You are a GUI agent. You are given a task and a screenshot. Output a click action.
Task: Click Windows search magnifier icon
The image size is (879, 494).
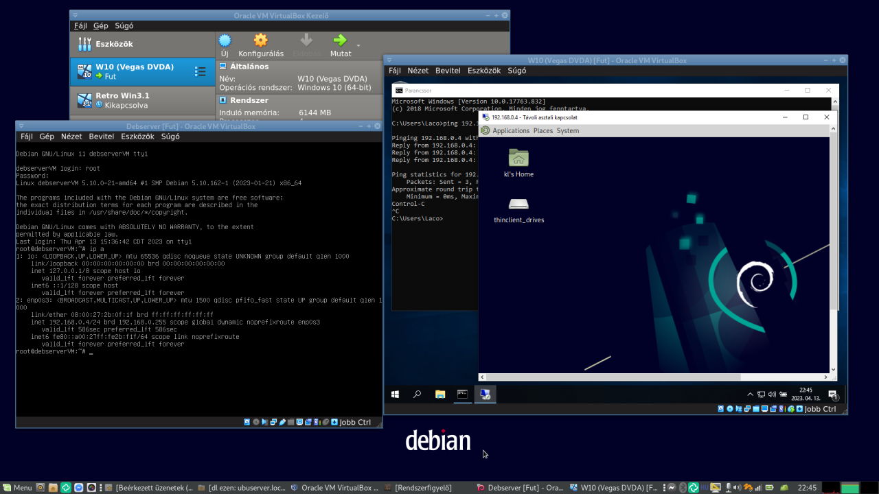[x=417, y=395]
